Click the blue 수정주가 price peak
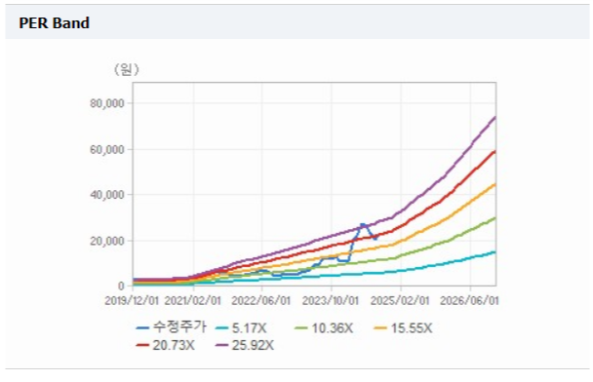This screenshot has height=382, width=593. pyautogui.click(x=362, y=224)
